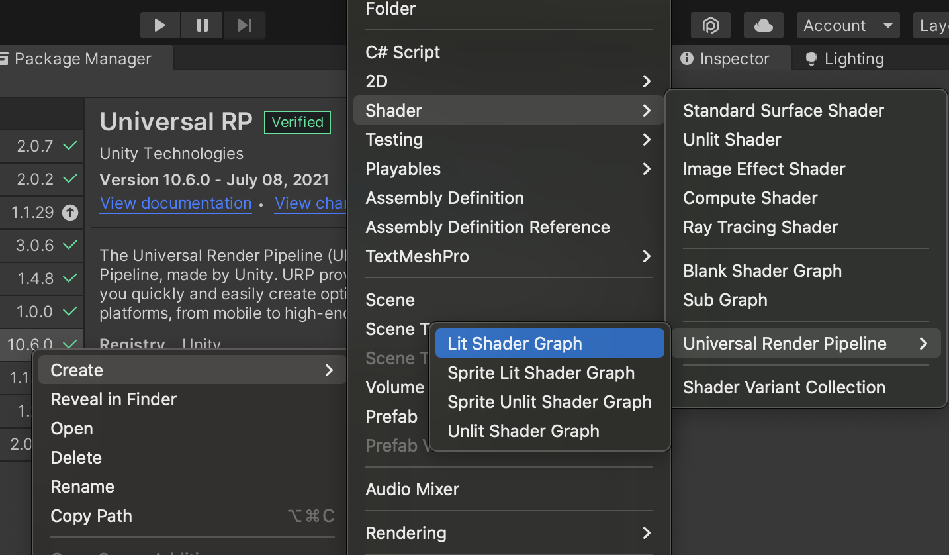Open Create submenu in context menu
Viewport: 949px width, 555px height.
192,370
